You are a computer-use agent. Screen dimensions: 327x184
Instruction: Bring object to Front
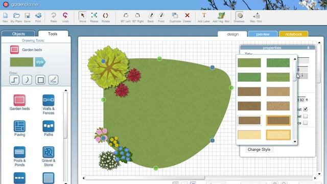[x=161, y=17]
